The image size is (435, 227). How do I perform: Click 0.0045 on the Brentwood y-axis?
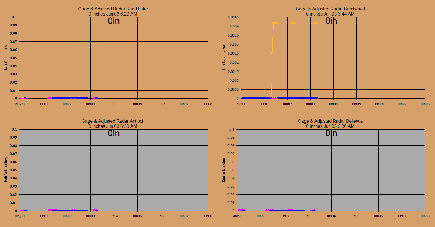pyautogui.click(x=233, y=17)
